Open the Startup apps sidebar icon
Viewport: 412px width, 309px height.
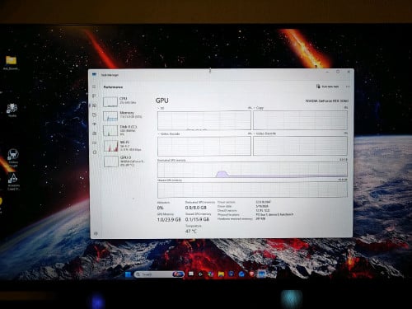95,124
